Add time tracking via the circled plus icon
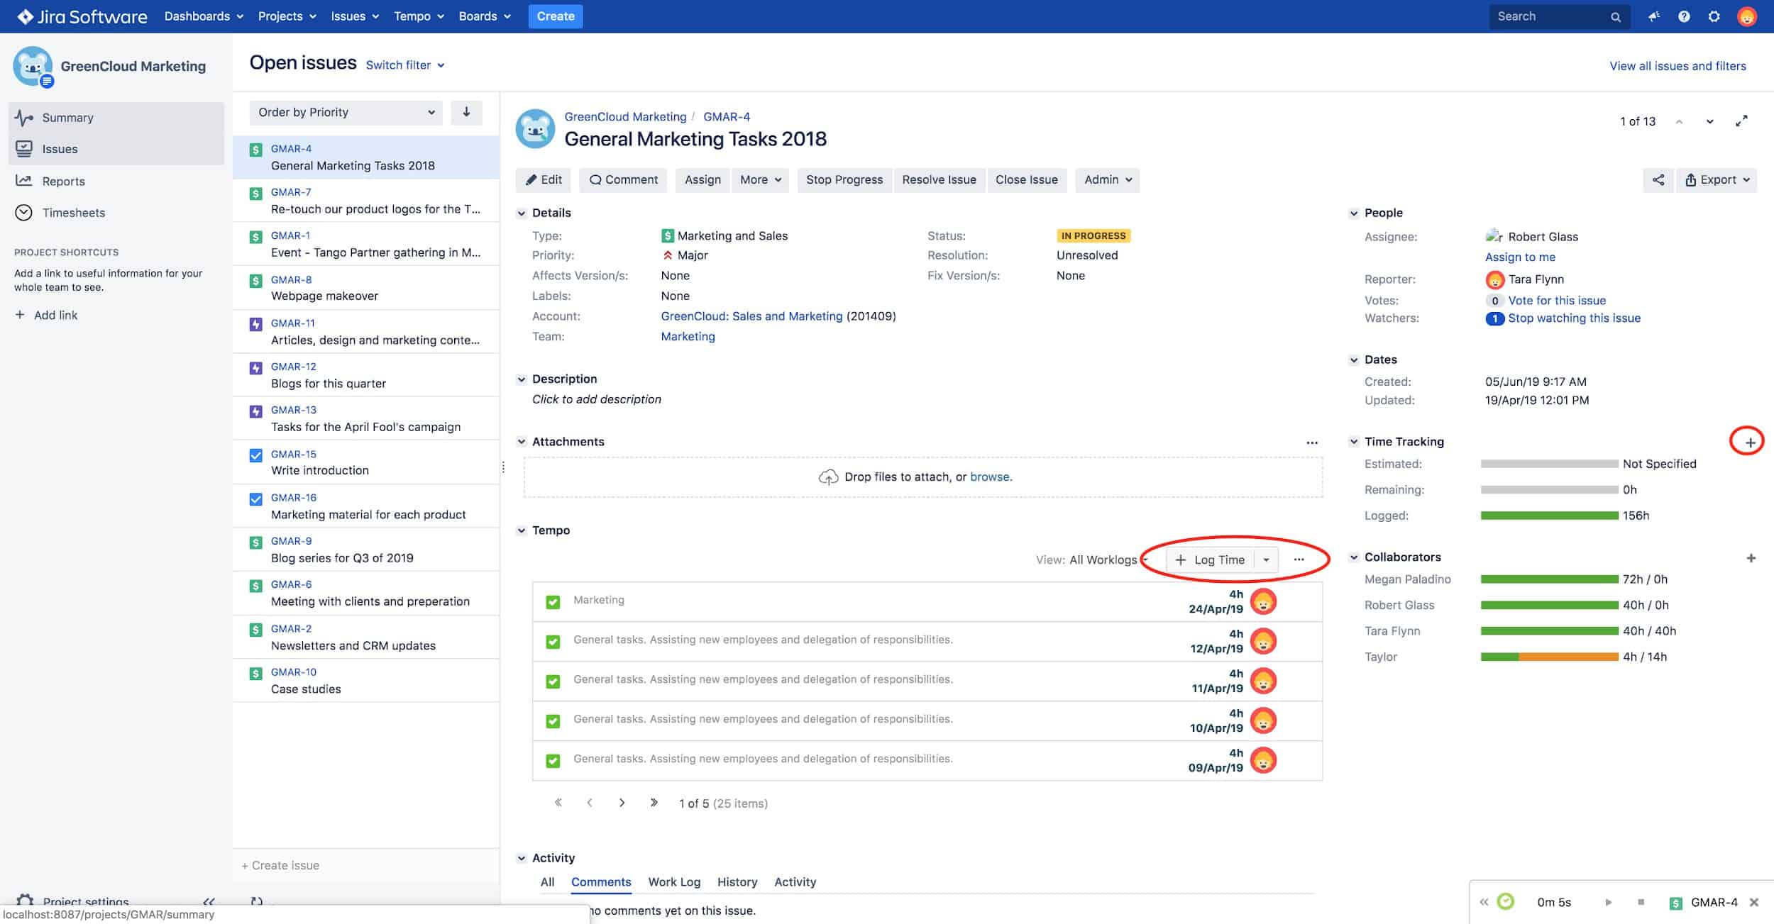Image resolution: width=1774 pixels, height=924 pixels. tap(1748, 442)
